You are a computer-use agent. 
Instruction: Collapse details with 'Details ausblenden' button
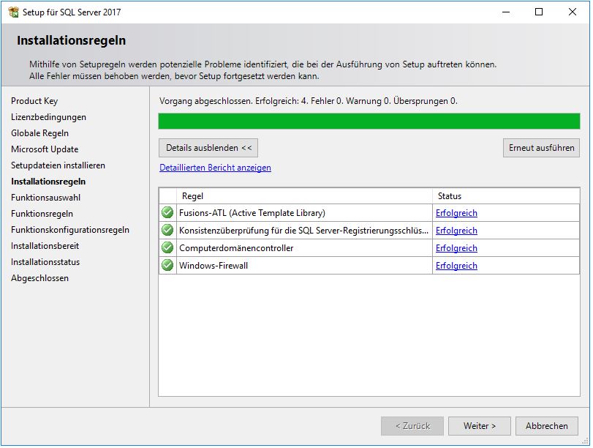coord(208,147)
